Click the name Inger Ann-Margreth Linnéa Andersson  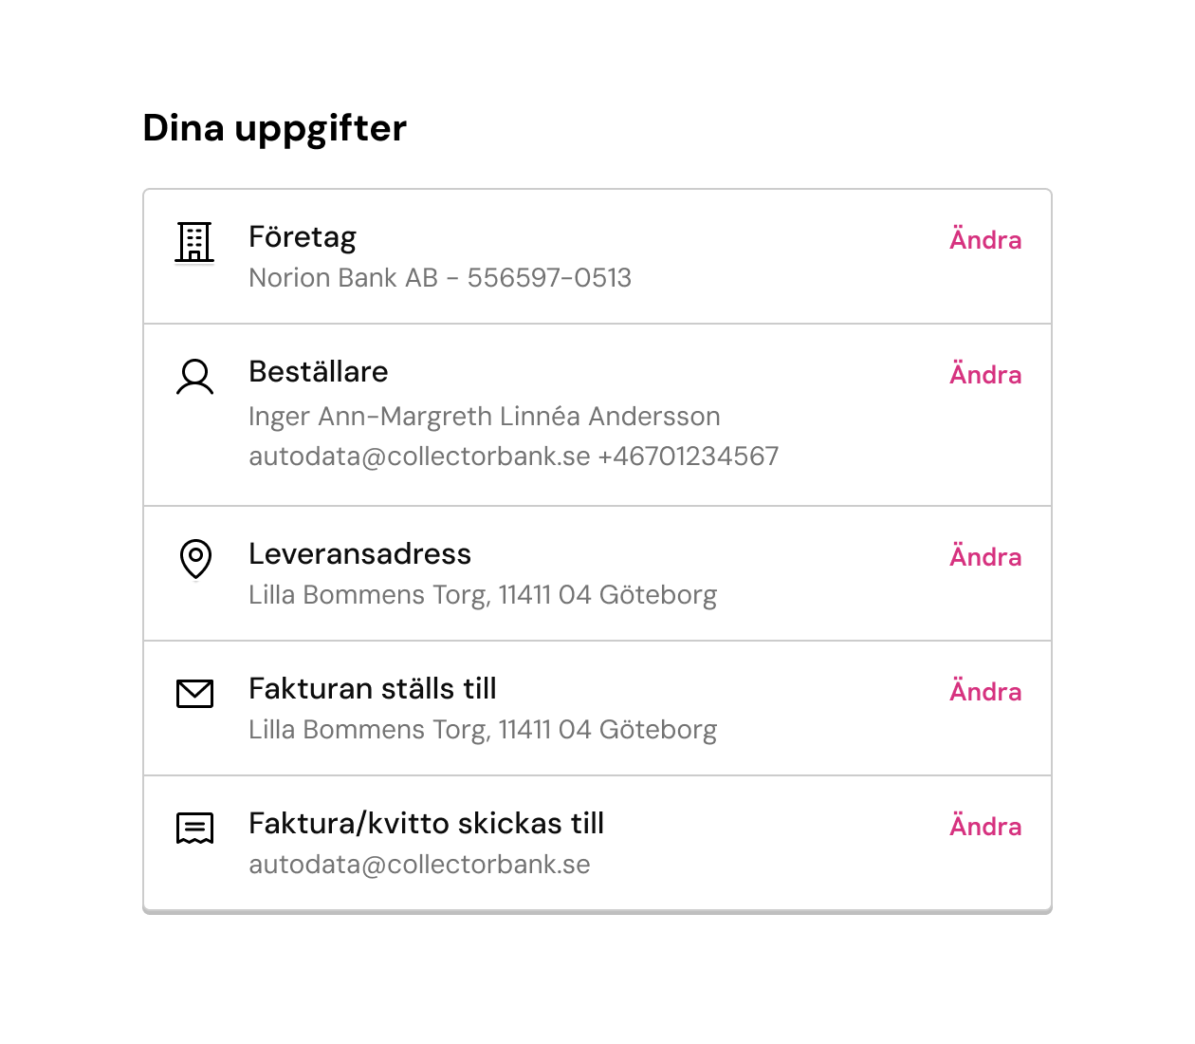(x=485, y=417)
